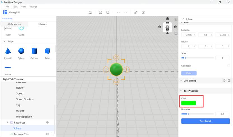233x137 pixels.
Task: Open Behavior Tree more options menu
Action: [x=52, y=134]
